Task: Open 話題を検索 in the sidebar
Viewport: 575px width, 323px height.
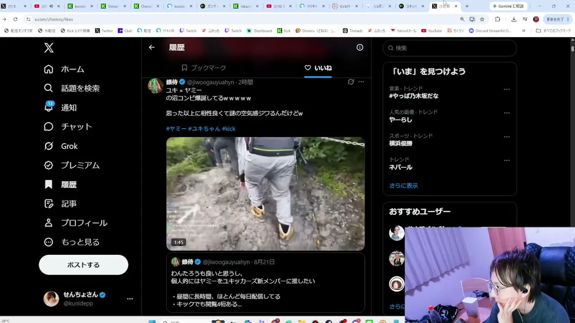Action: coord(72,88)
